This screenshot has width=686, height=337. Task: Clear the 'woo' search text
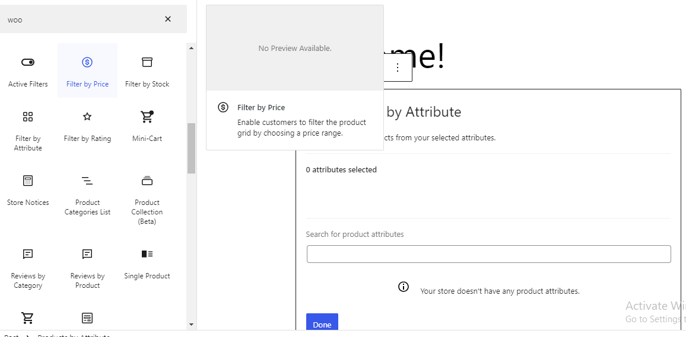coord(168,19)
